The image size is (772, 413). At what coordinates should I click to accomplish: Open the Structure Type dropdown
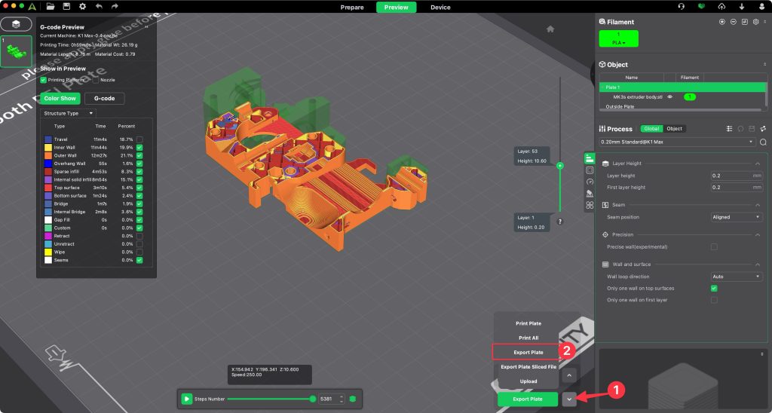point(68,113)
